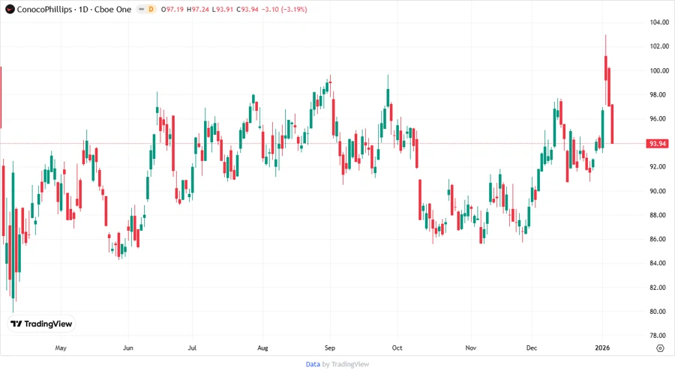Click the orange D delayed-data badge
The width and height of the screenshot is (675, 373).
151,9
